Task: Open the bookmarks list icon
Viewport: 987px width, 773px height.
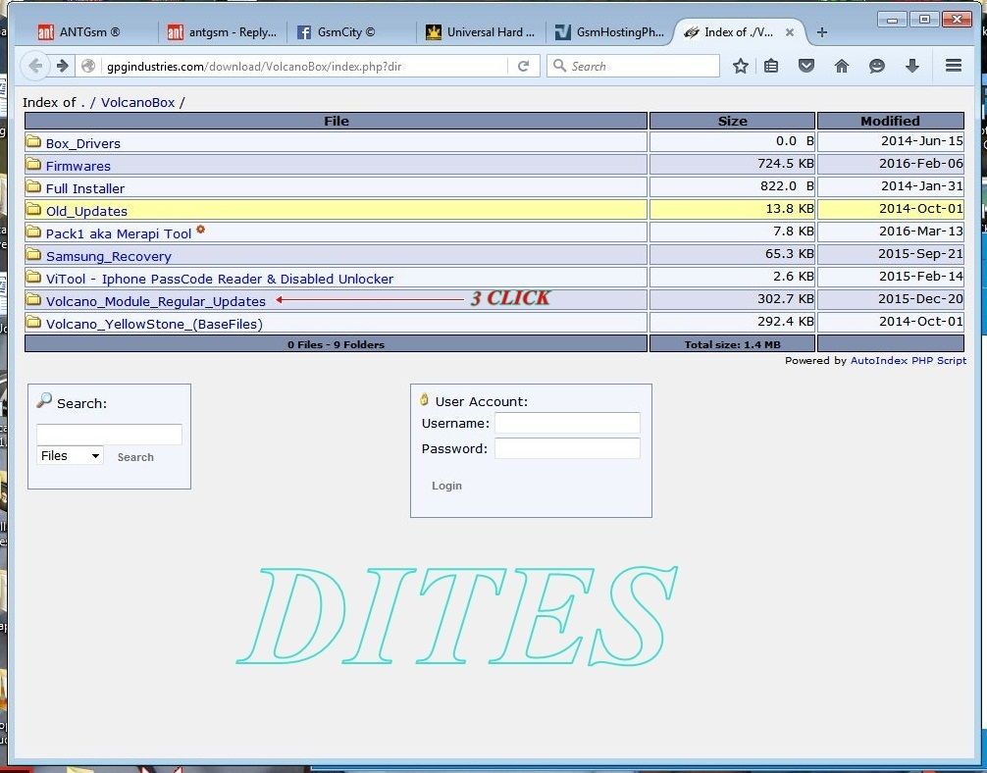Action: (x=771, y=66)
